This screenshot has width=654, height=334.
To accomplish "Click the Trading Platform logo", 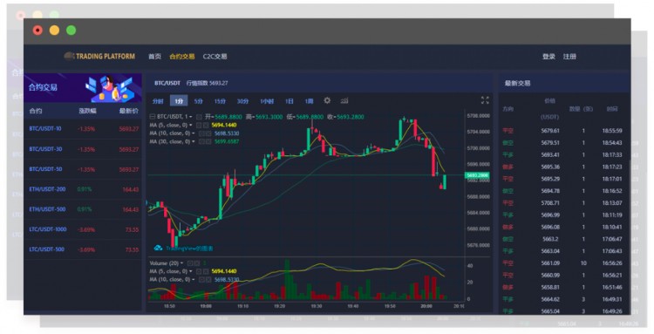I will point(99,57).
